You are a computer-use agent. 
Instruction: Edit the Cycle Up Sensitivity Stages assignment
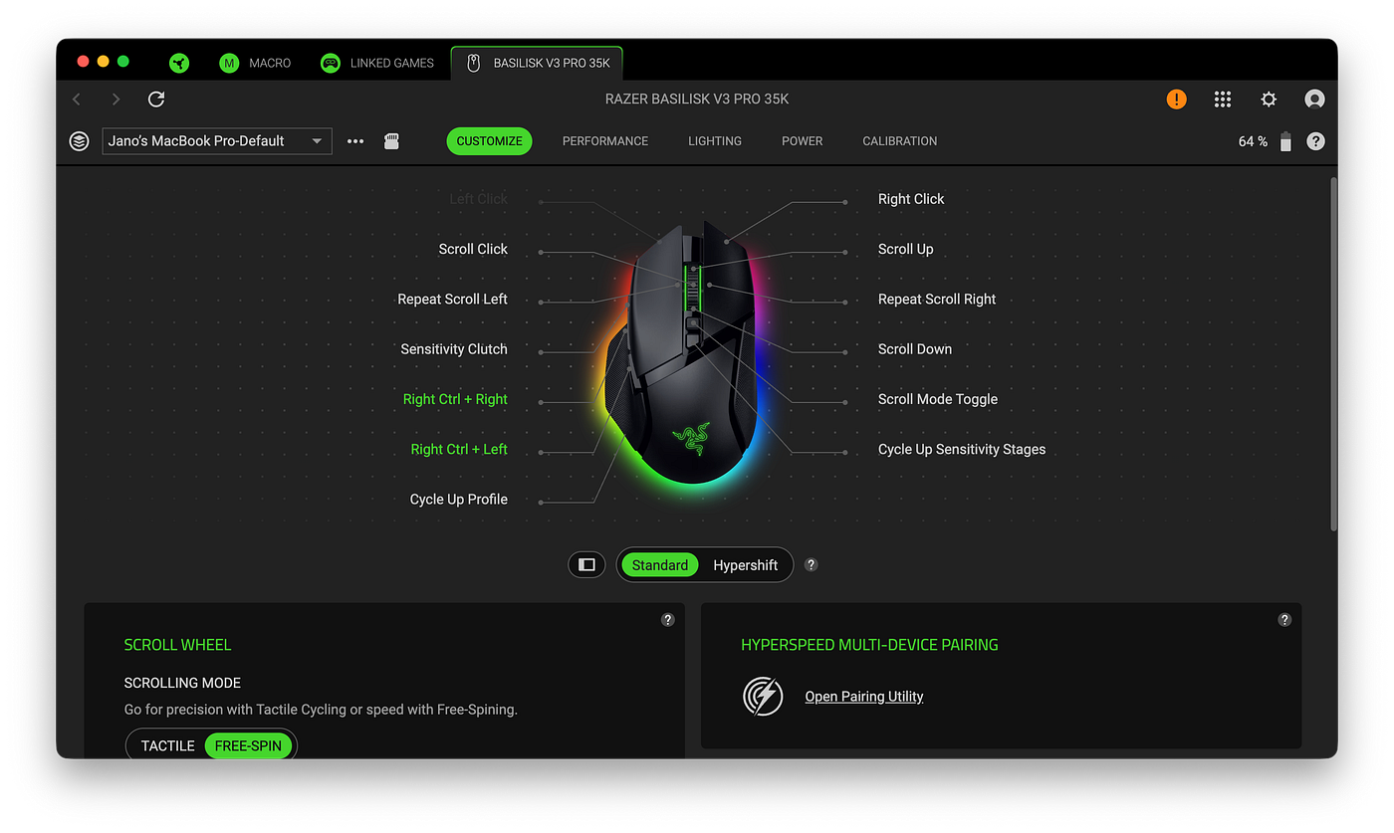coord(962,449)
